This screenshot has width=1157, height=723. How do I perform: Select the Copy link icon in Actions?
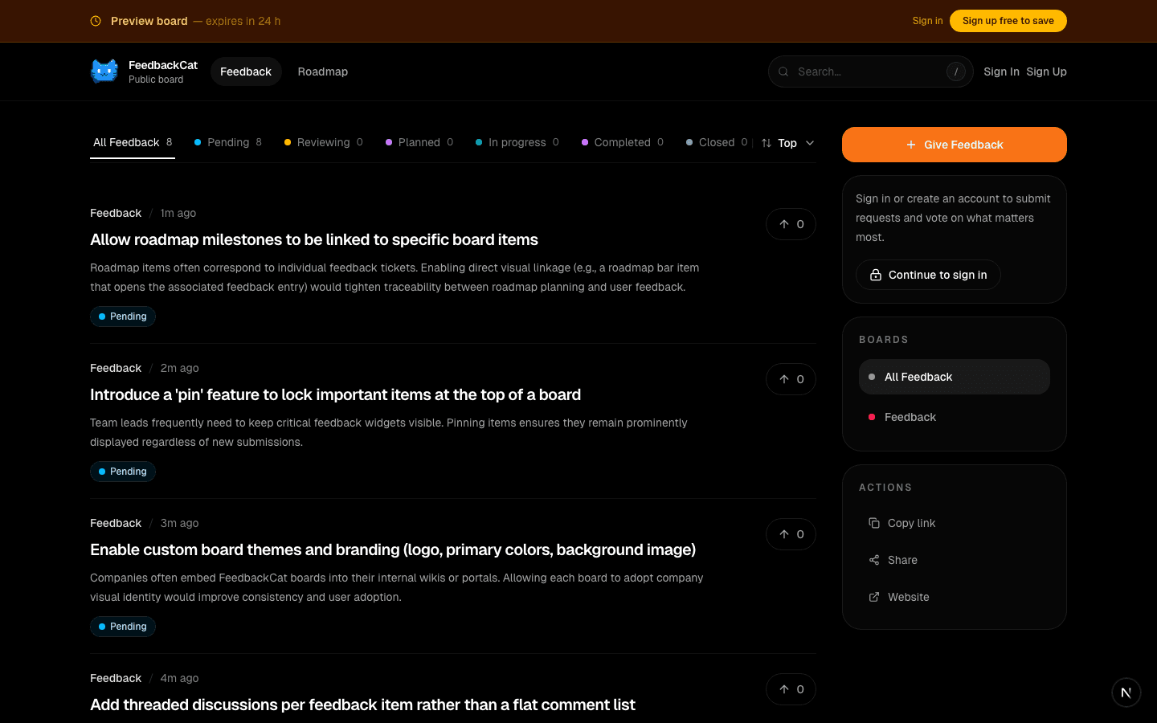(873, 523)
